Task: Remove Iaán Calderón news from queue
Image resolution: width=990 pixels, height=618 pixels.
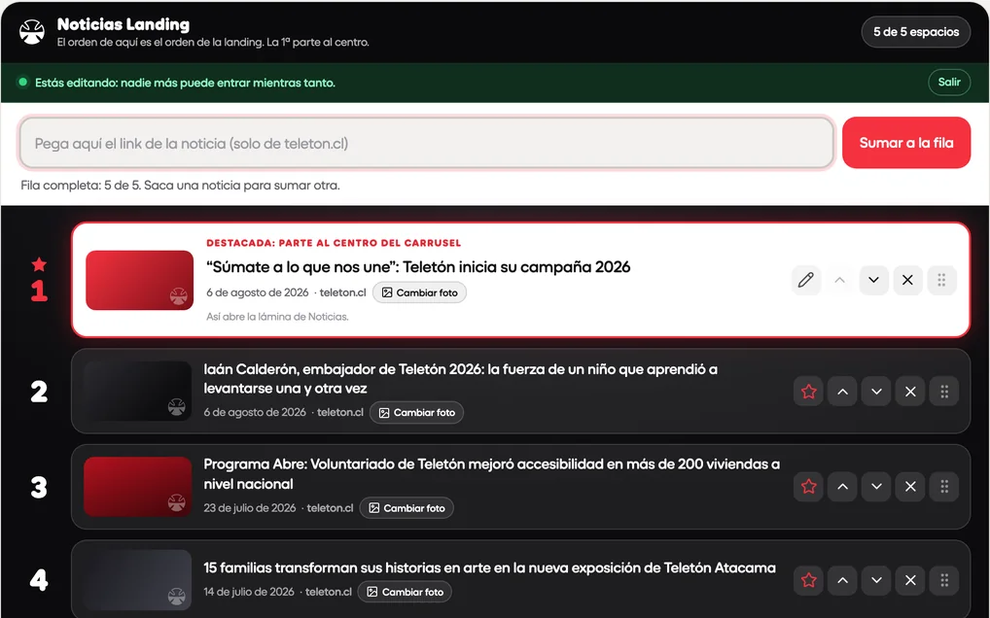Action: [x=910, y=392]
